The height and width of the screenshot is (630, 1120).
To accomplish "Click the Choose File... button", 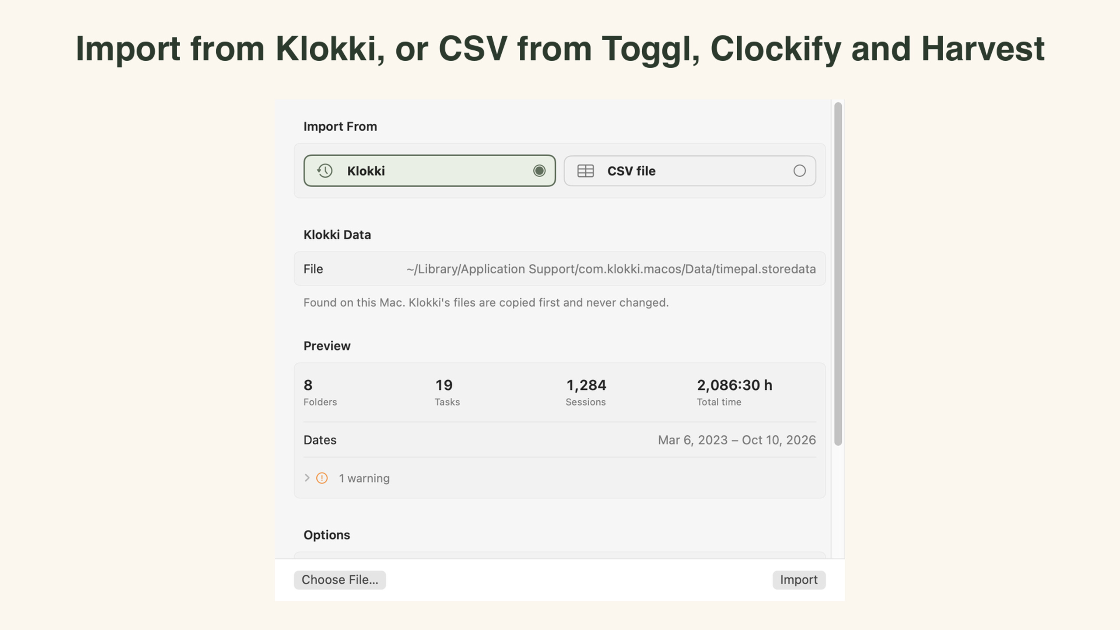I will tap(340, 580).
